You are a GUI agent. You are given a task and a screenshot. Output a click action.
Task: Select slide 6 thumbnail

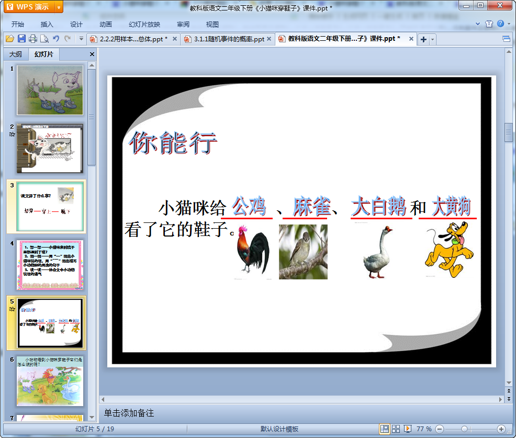[50, 381]
